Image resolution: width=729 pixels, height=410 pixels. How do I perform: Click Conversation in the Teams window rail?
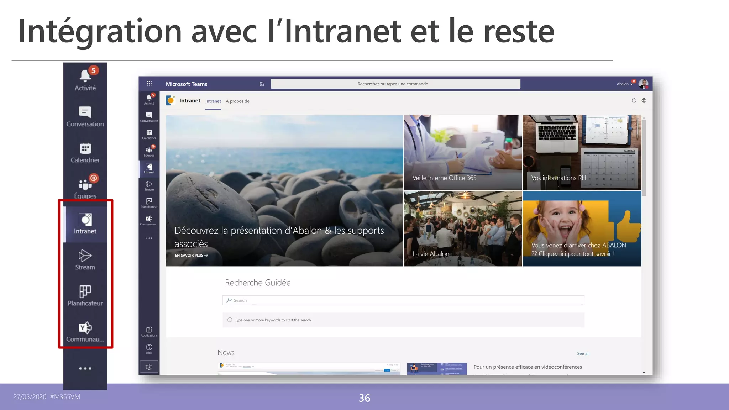tap(149, 117)
